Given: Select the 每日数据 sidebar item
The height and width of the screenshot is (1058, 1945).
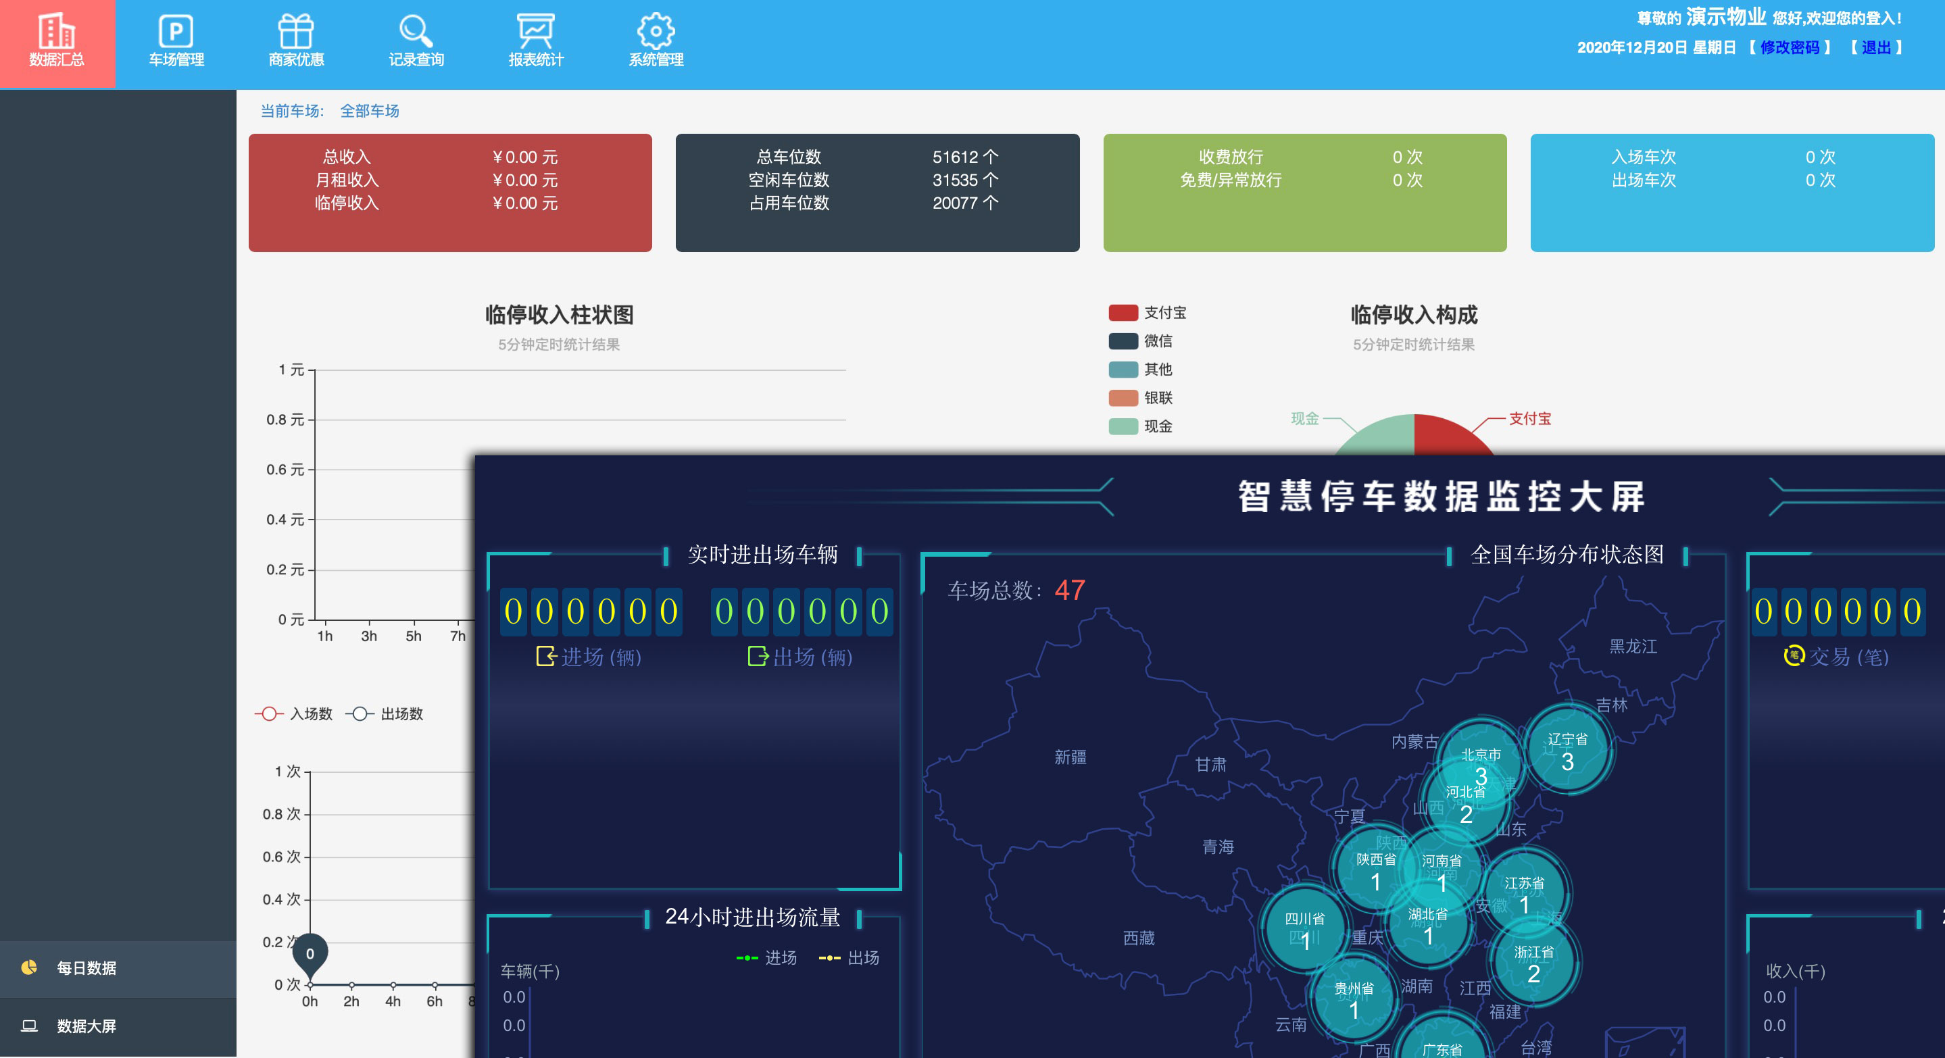Looking at the screenshot, I should [118, 968].
